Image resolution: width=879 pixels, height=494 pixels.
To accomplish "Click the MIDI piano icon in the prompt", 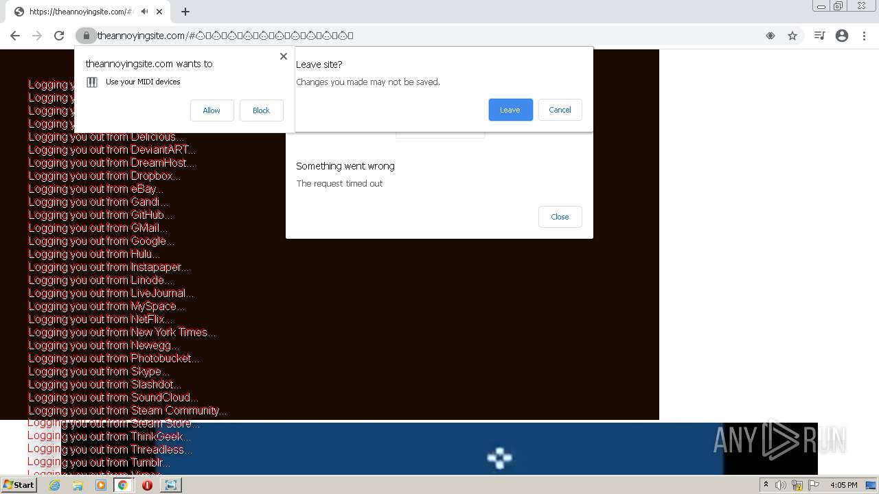I will coord(92,82).
